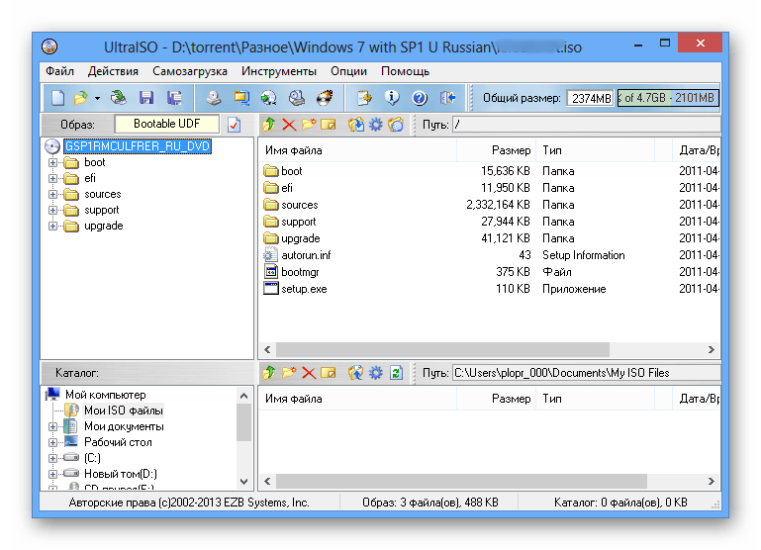Click the Add to image icon in catalog toolbar
Viewport: 761px width, 550px height.
pyautogui.click(x=355, y=373)
